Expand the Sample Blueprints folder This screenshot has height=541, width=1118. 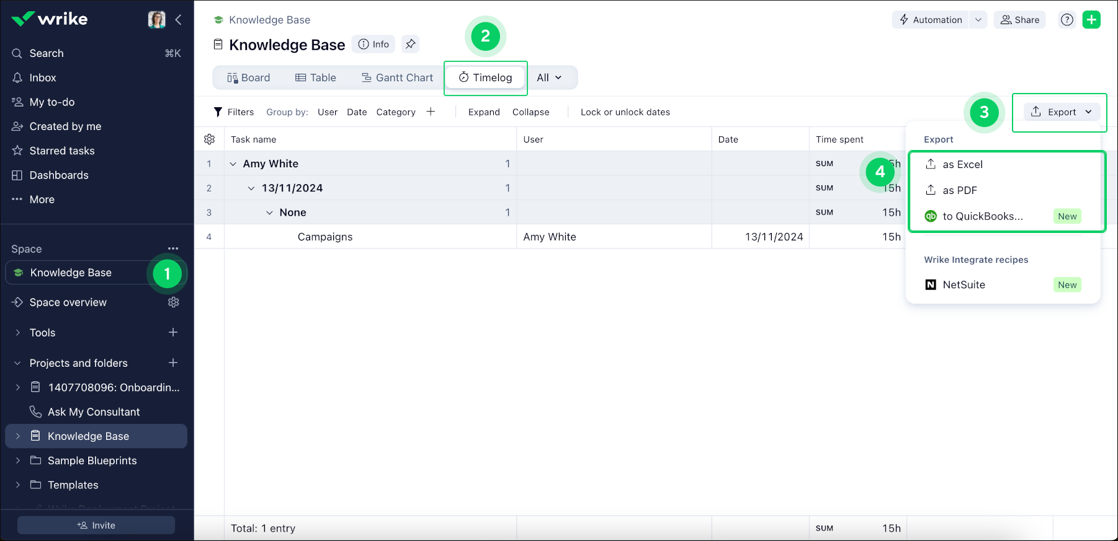17,460
